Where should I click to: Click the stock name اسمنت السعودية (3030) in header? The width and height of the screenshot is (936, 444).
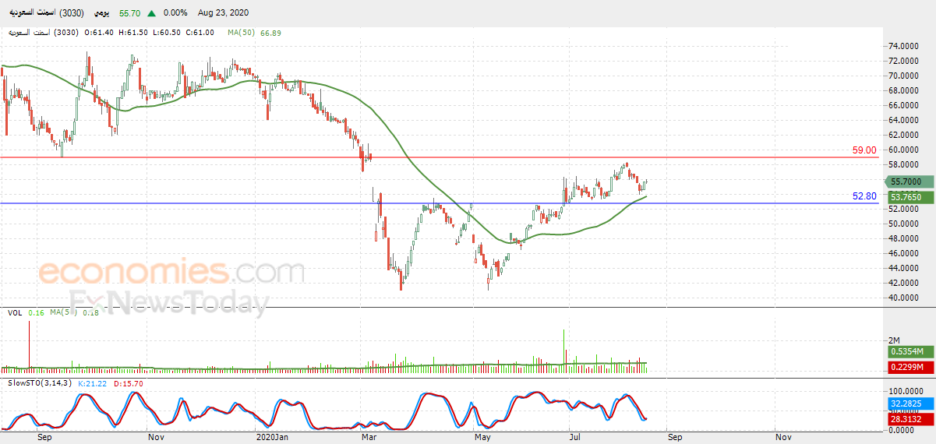point(48,13)
